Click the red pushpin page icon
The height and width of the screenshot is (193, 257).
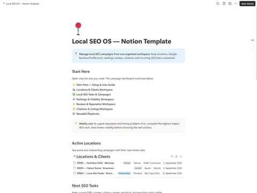click(78, 29)
